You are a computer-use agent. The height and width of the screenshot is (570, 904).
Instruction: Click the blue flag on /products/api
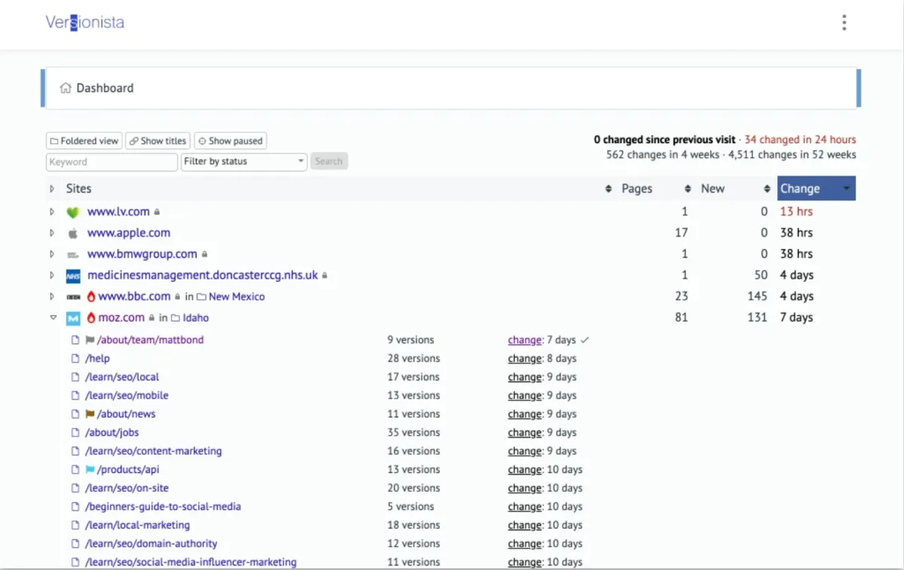(x=90, y=470)
